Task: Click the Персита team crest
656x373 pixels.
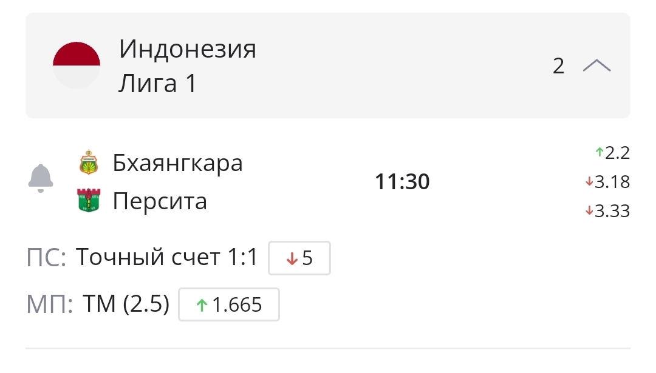Action: pos(89,201)
